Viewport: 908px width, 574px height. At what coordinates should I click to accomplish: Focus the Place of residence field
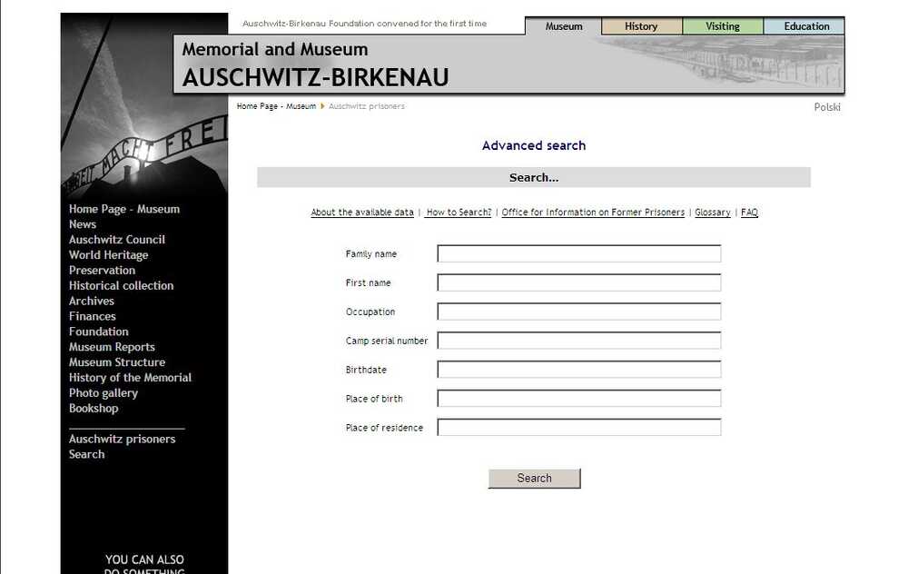coord(579,428)
